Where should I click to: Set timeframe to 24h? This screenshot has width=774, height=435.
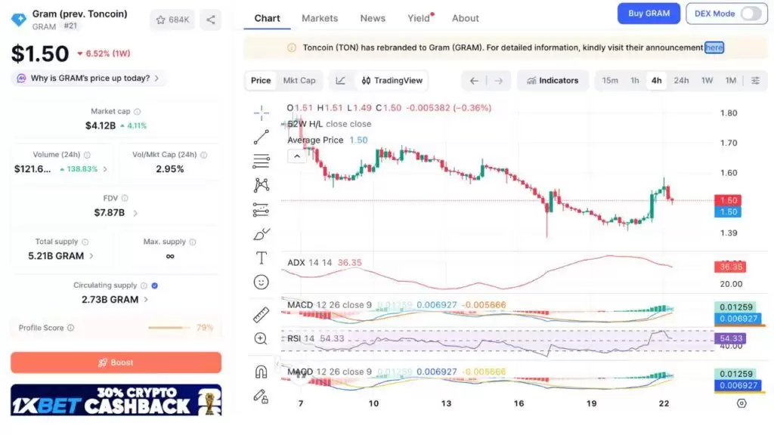point(681,80)
